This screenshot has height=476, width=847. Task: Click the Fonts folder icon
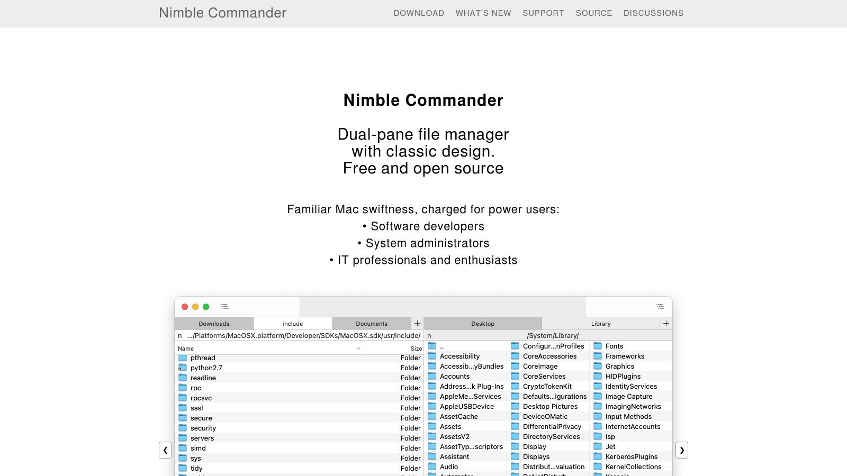point(598,346)
